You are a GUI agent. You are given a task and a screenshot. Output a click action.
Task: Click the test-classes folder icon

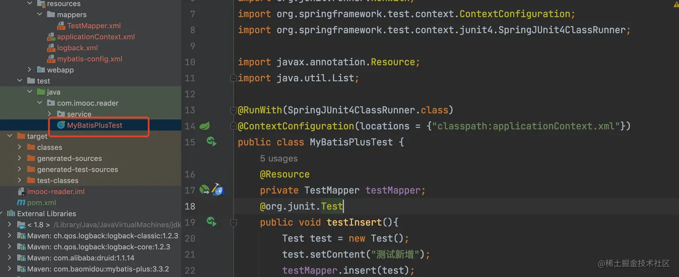(x=31, y=180)
